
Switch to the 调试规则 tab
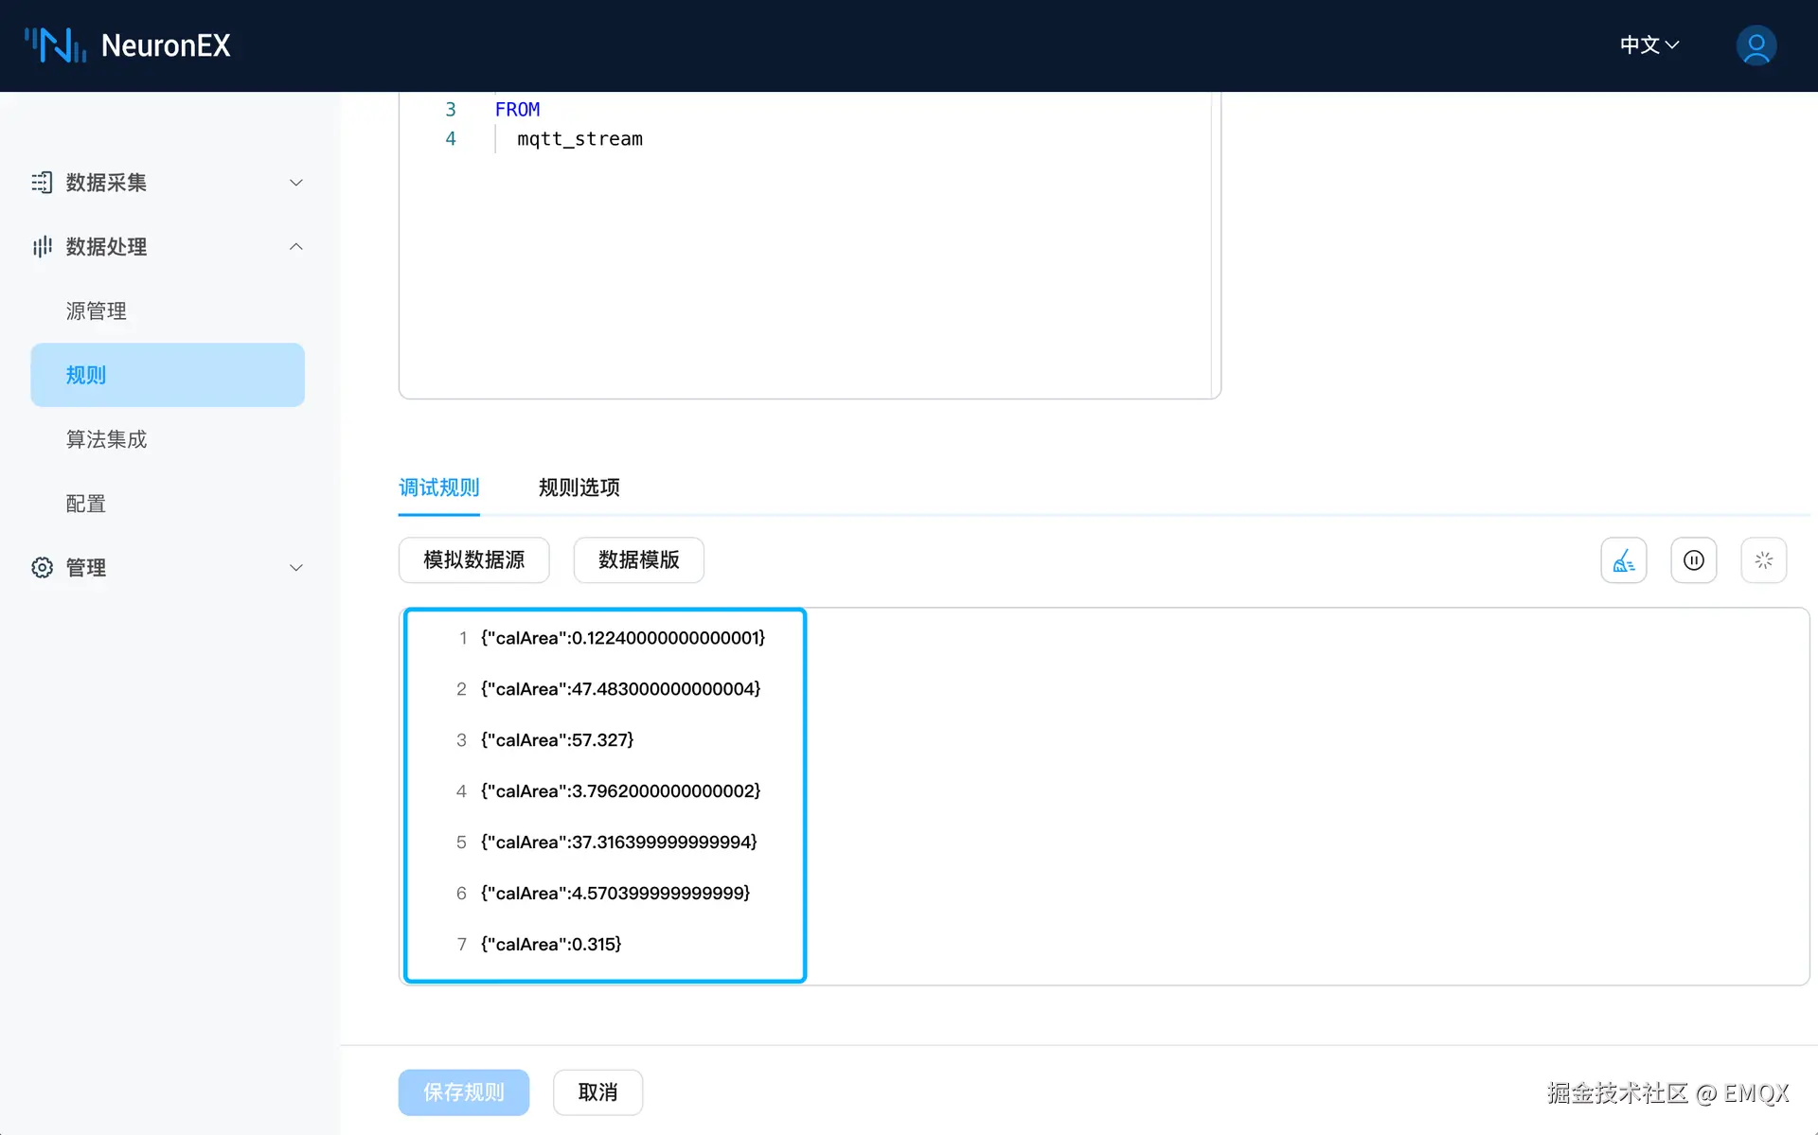point(439,488)
